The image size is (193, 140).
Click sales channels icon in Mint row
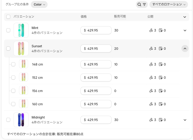[151, 30]
